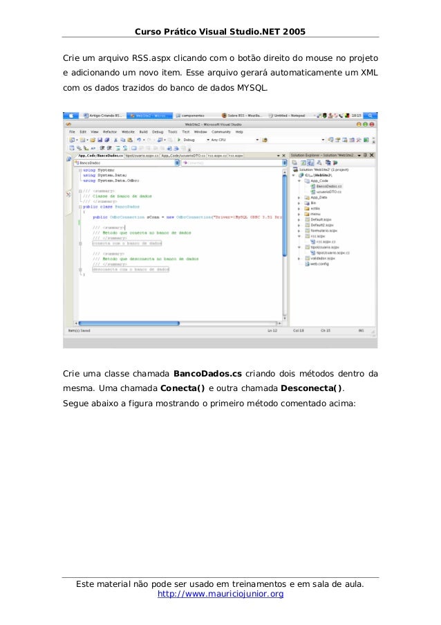This screenshot has width=441, height=625.
Task: Expand the Default.aspx node
Action: 299,220
